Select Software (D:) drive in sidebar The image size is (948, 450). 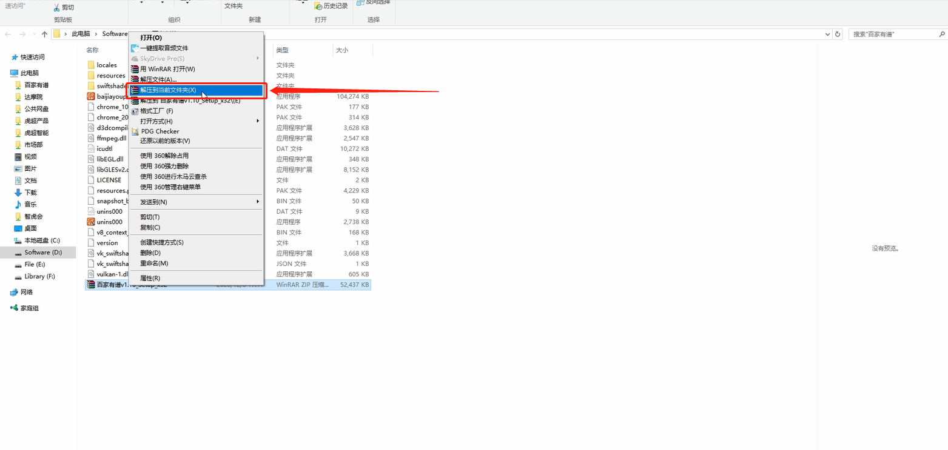(x=38, y=252)
